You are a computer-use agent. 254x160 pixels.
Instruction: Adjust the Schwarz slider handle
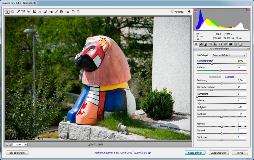pos(200,103)
